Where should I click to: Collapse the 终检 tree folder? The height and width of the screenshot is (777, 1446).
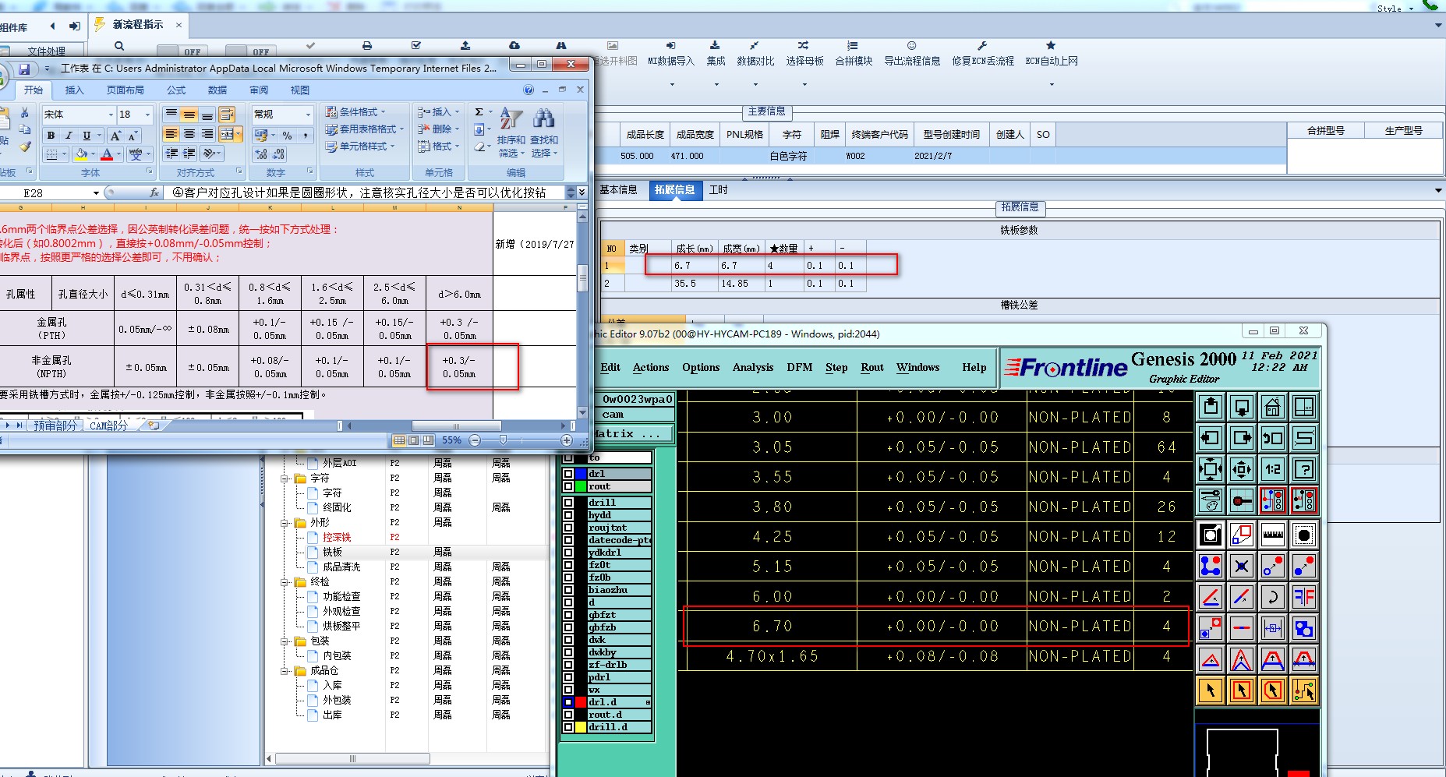(285, 582)
